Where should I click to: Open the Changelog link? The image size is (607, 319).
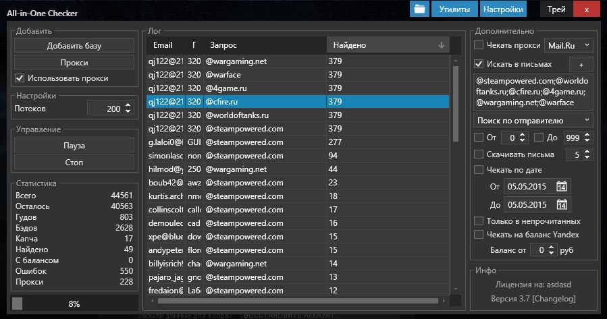554,299
